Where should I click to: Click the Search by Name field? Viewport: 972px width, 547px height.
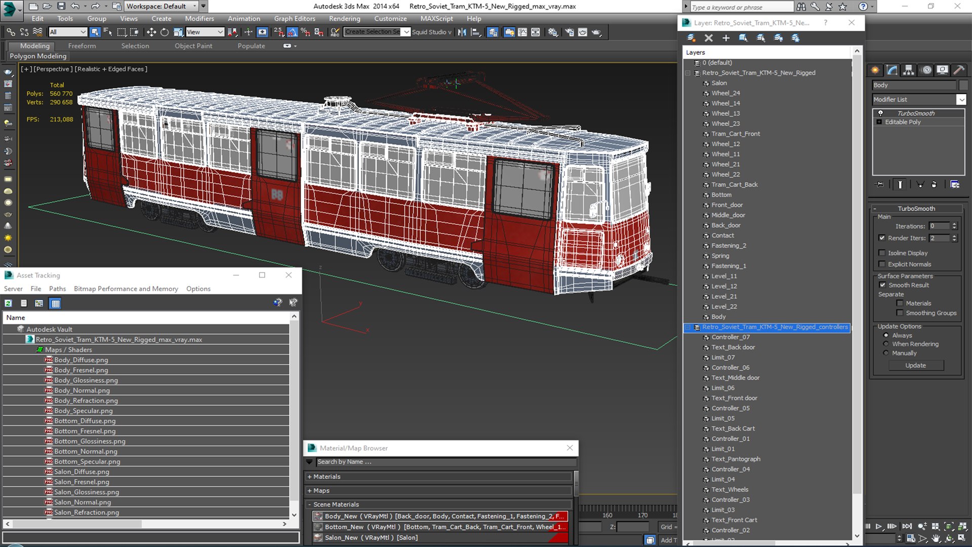click(445, 462)
